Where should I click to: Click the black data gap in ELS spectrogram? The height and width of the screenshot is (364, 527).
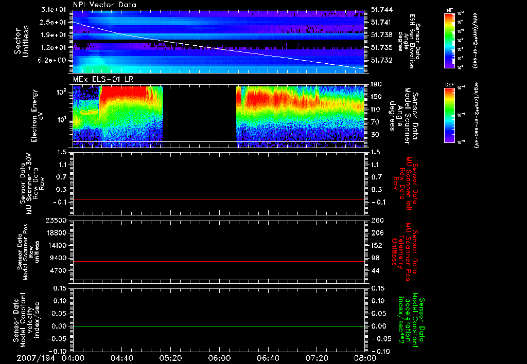coord(200,117)
